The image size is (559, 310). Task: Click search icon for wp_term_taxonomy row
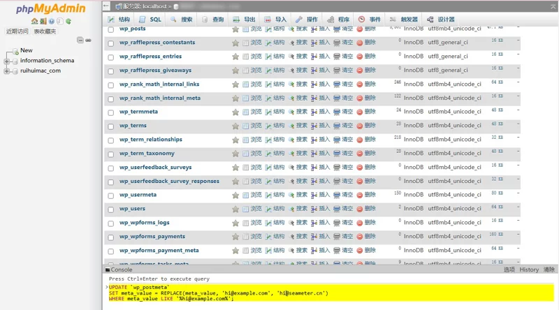[x=291, y=154]
